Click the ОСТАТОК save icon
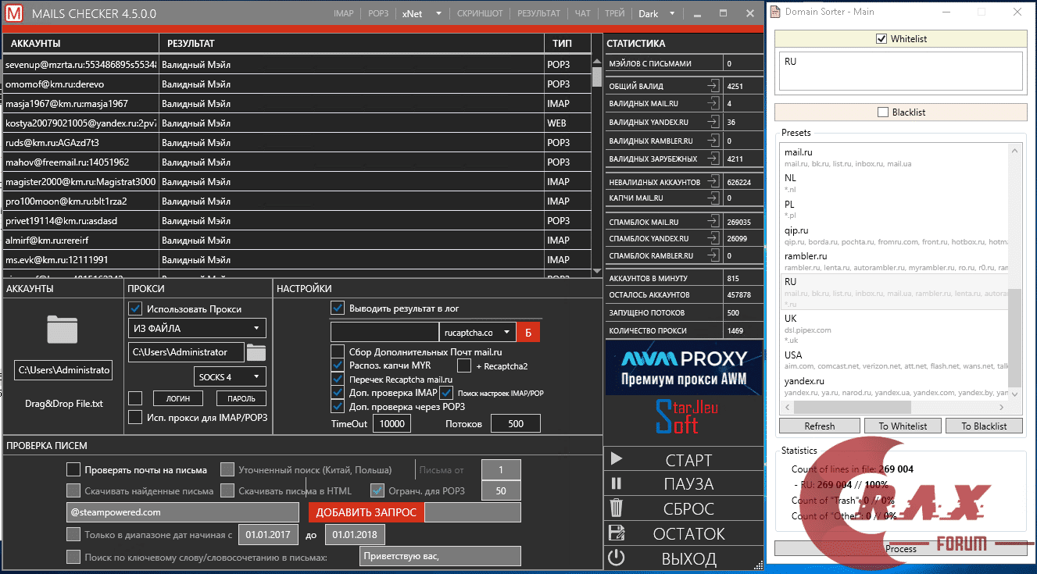1037x574 pixels. 616,533
